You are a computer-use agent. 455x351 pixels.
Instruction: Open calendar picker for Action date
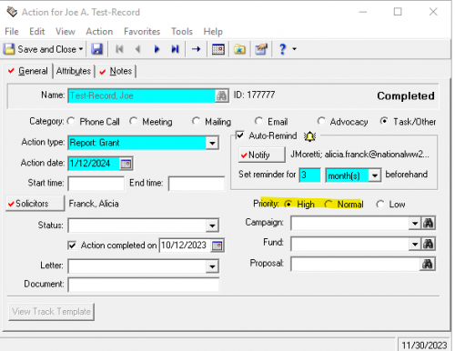click(x=126, y=164)
